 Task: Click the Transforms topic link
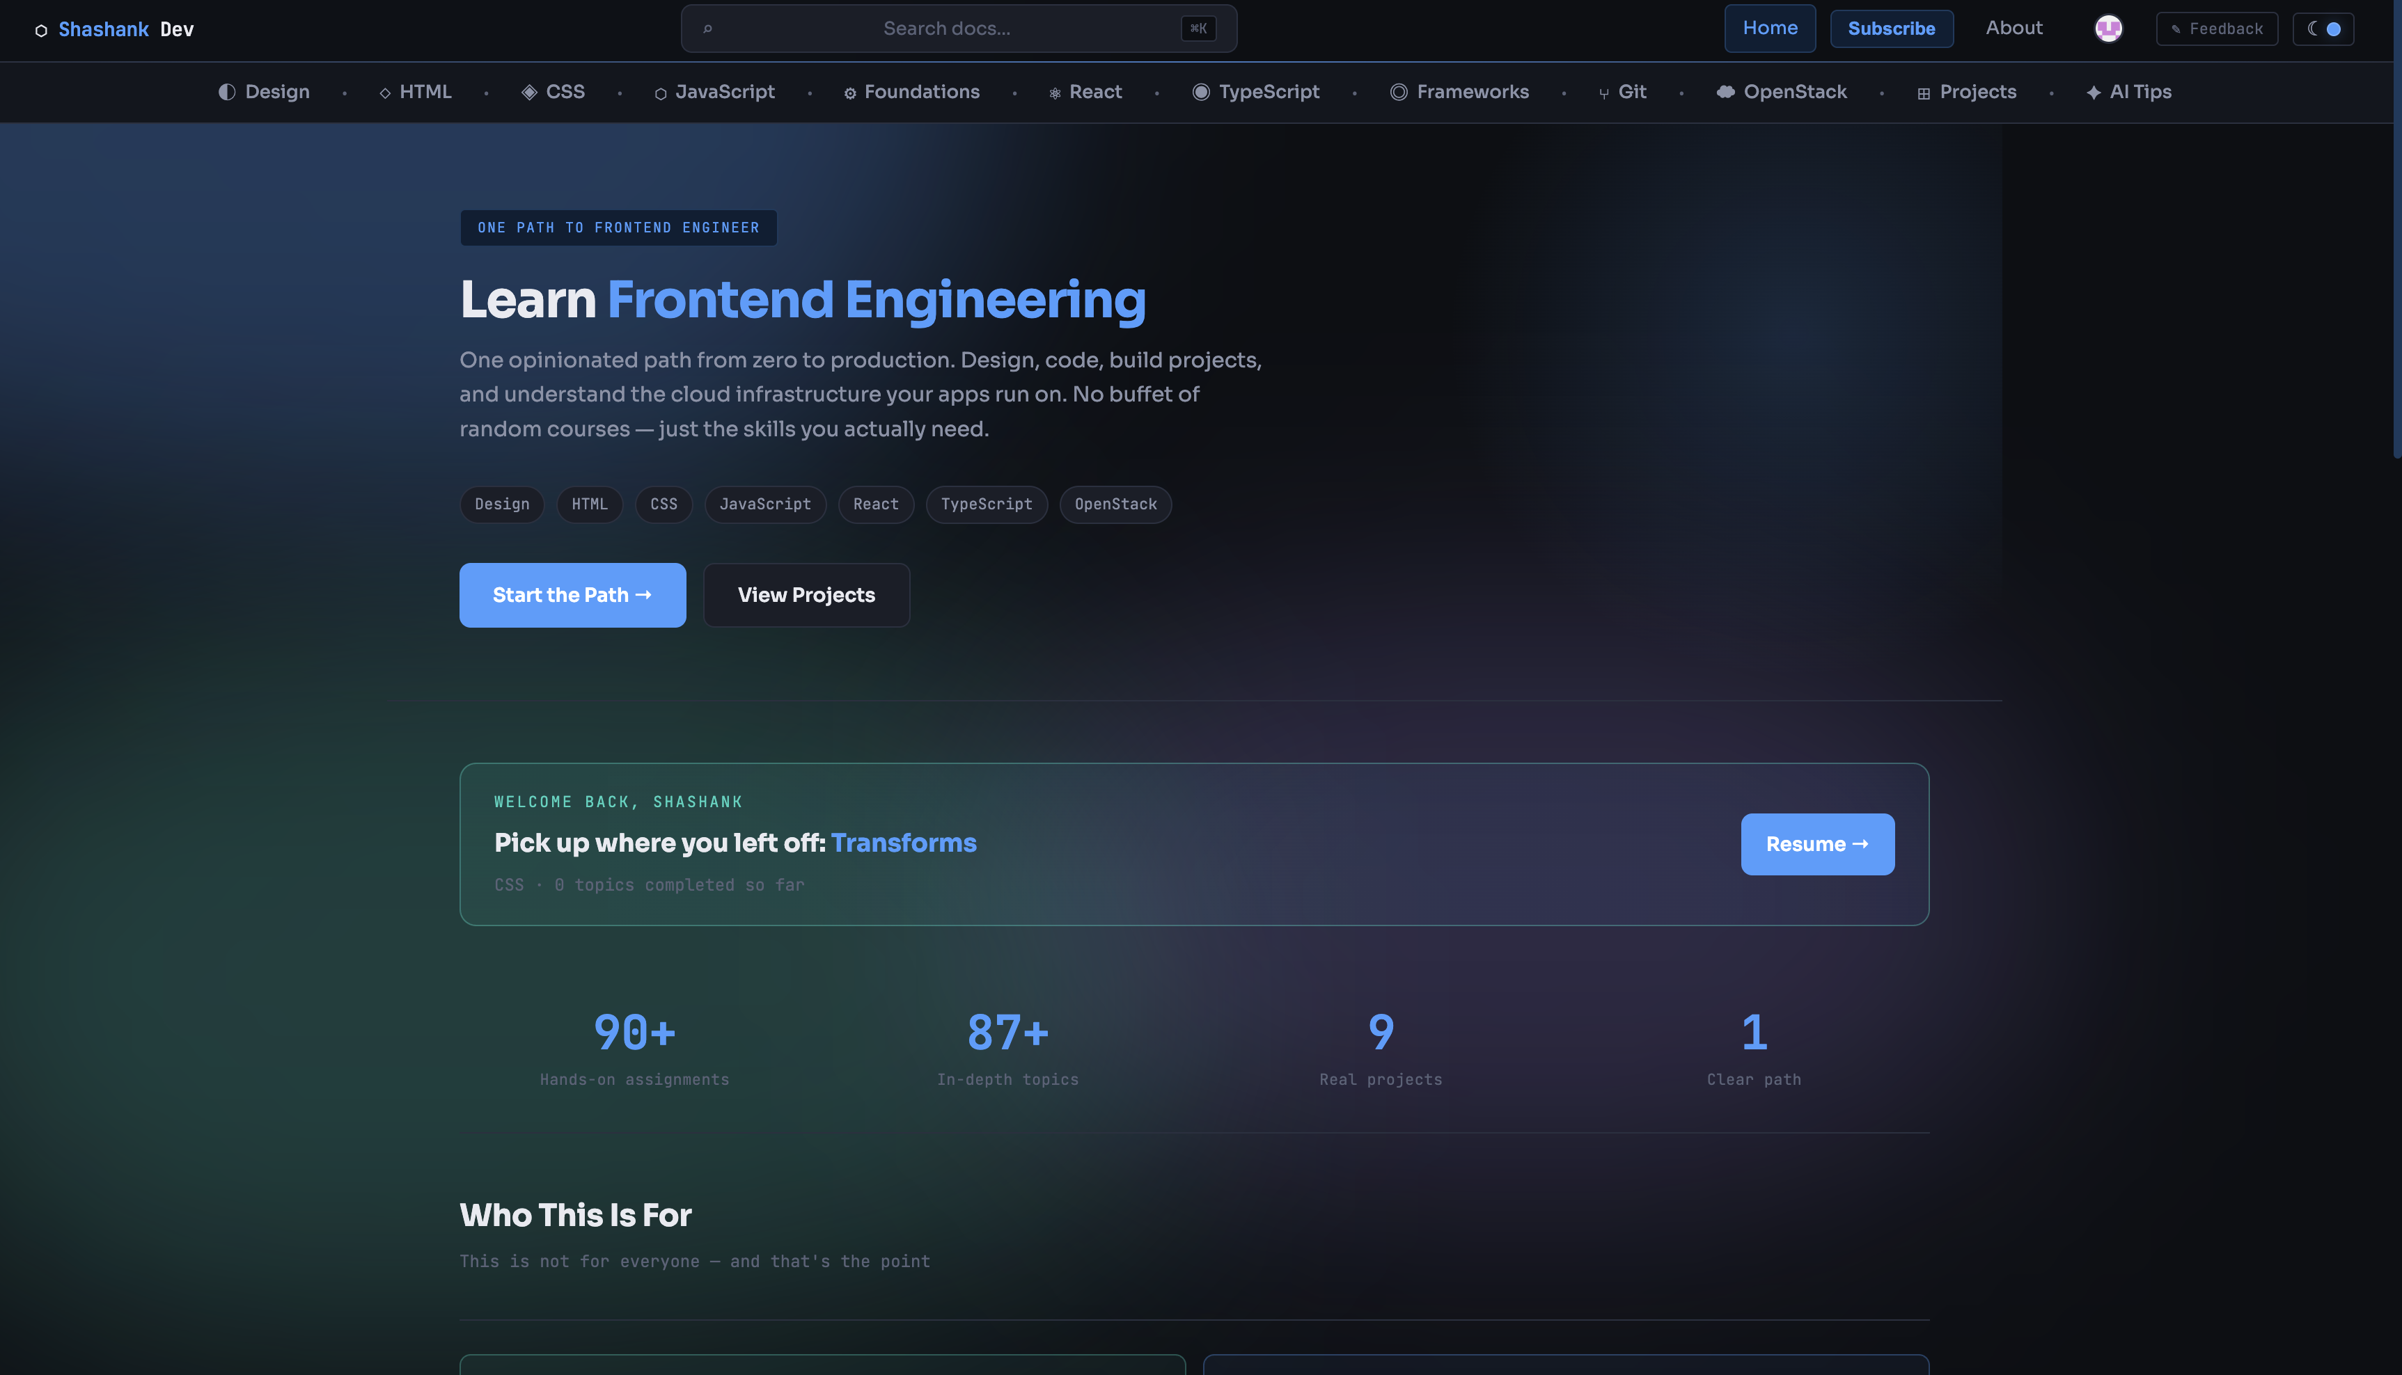(x=903, y=843)
